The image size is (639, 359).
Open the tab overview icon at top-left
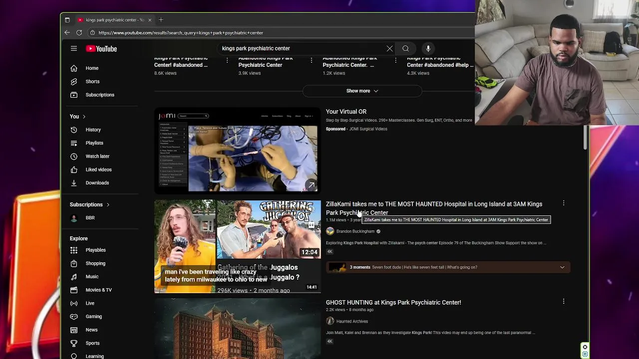pyautogui.click(x=67, y=20)
